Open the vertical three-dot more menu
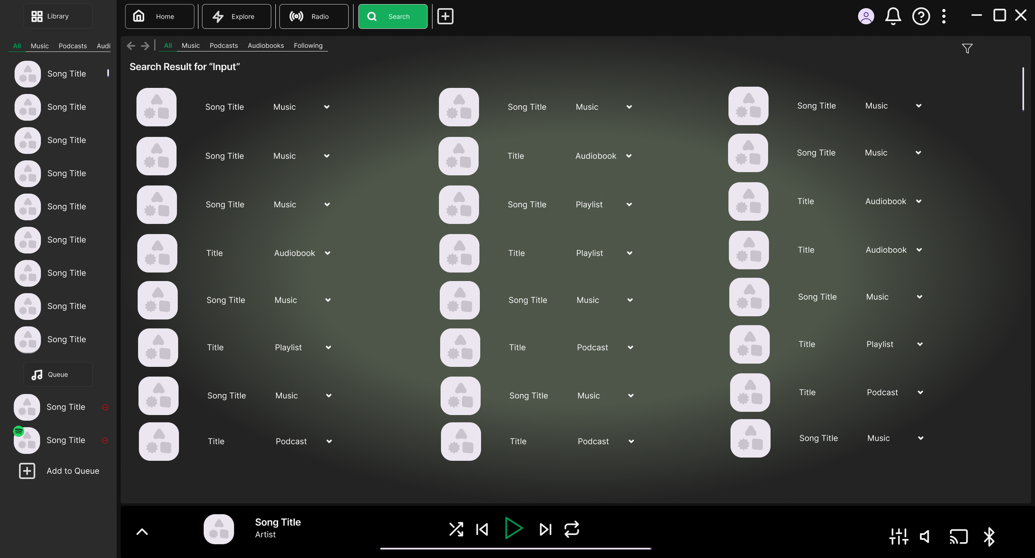Viewport: 1035px width, 558px height. [944, 17]
